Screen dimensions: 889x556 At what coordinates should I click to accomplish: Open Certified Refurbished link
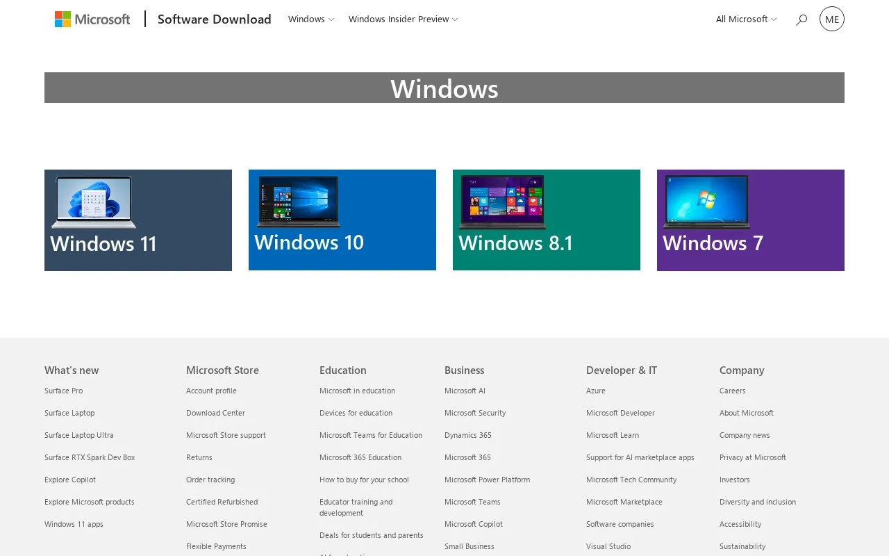coord(222,502)
